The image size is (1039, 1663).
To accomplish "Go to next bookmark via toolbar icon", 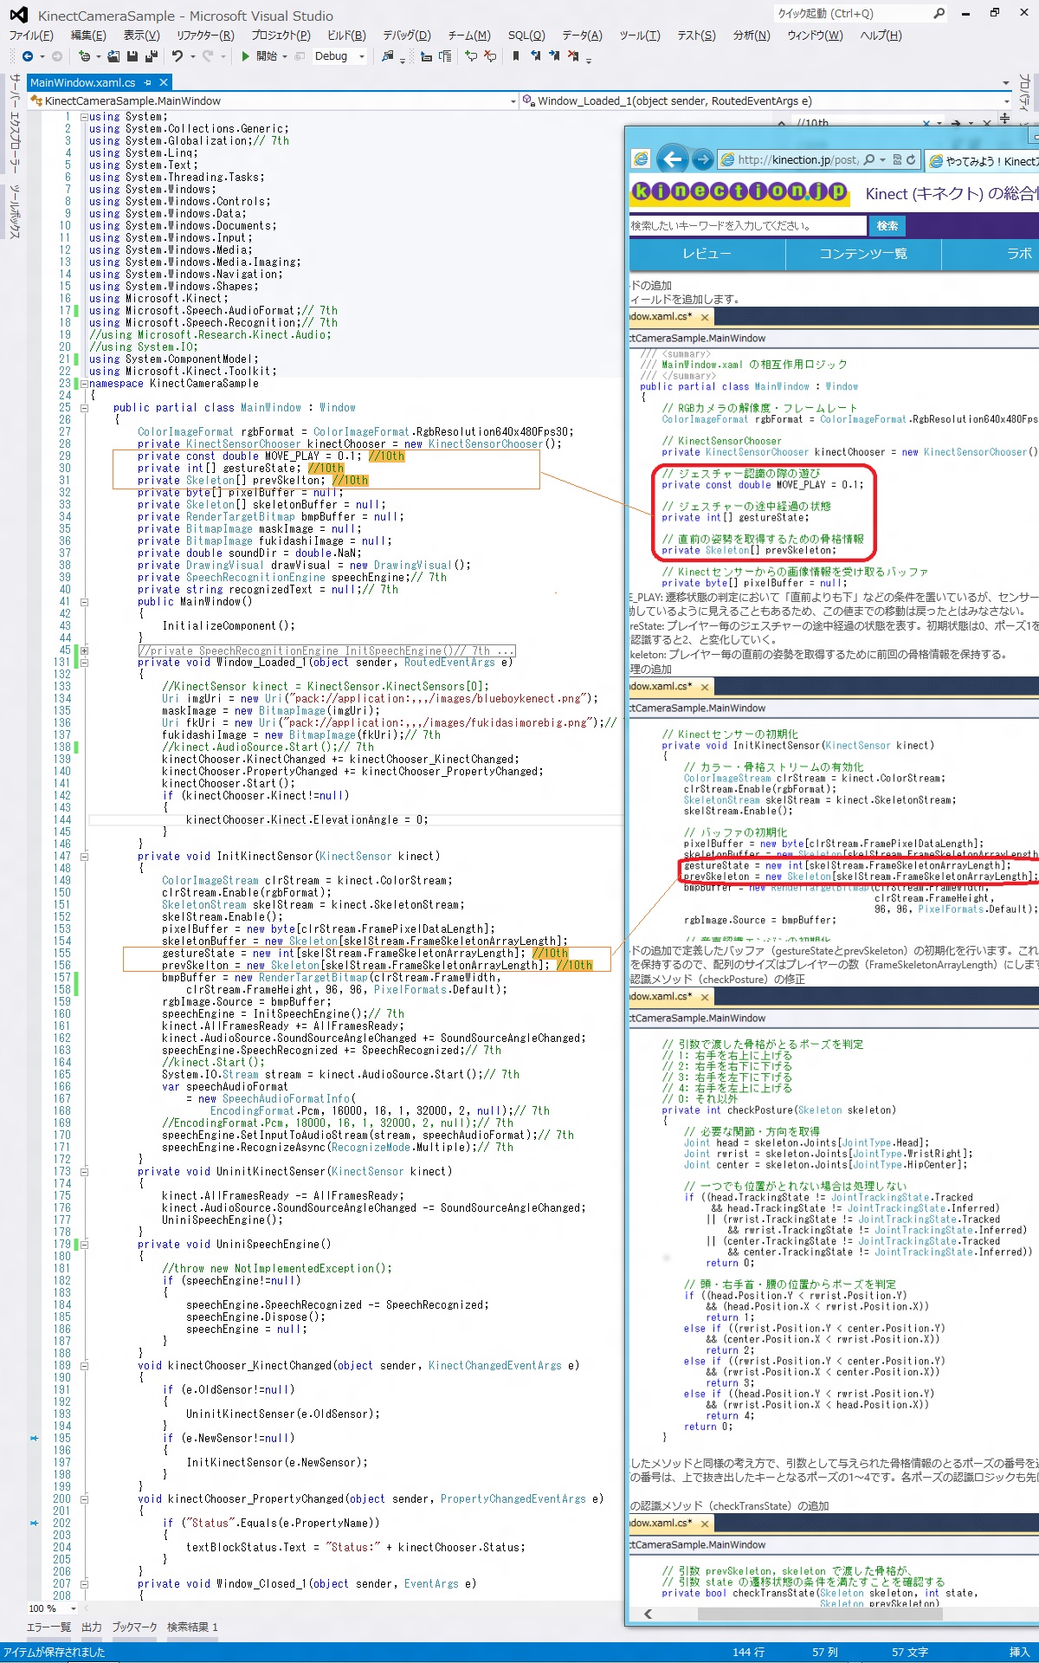I will point(554,56).
